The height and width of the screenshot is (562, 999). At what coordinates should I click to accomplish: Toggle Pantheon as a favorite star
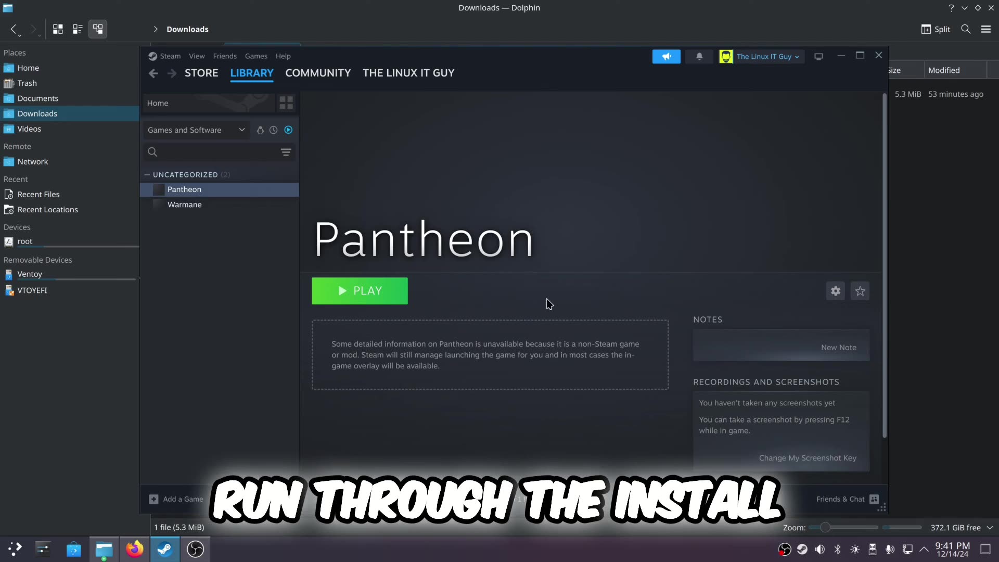860,291
